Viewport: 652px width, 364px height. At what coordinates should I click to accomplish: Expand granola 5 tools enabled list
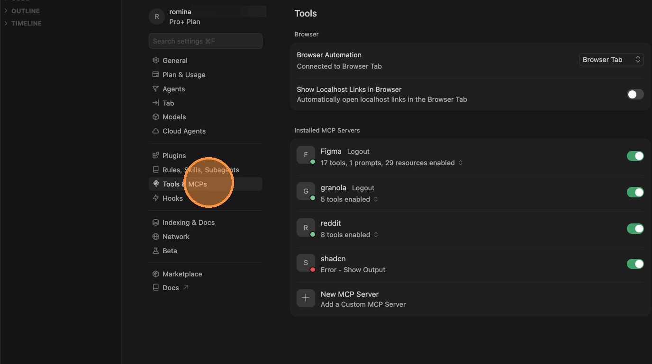coord(376,199)
